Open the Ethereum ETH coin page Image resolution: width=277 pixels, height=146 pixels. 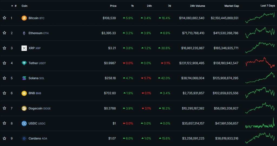[x=38, y=33]
